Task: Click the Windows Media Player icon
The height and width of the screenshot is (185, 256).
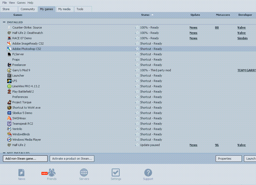Action: point(9,140)
